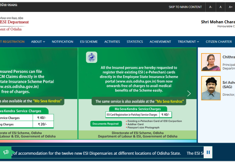This screenshot has height=162, width=235.
Task: Expand the About dropdown menu
Action: (38, 42)
